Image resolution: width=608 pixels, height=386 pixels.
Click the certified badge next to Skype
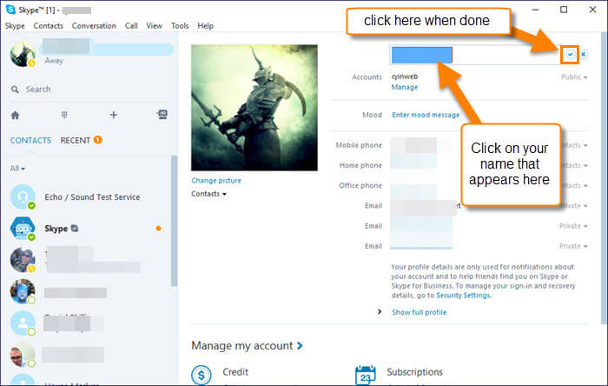click(x=75, y=229)
